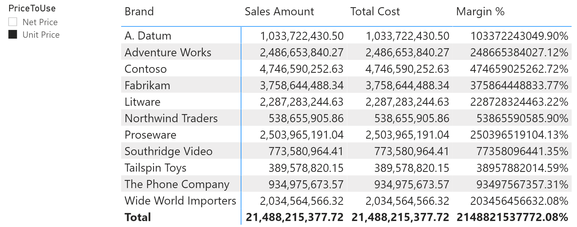Screen dimensions: 577x227
Task: Click Margin % value 53865590585.90%
Action: pos(522,118)
